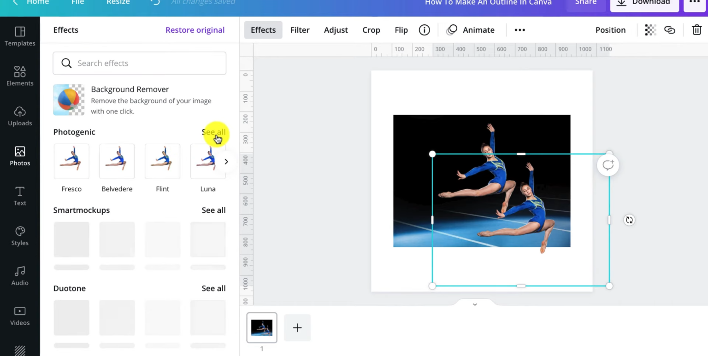Open the Styles panel
Image resolution: width=708 pixels, height=356 pixels.
click(x=20, y=236)
